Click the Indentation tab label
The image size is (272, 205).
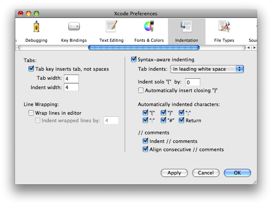[x=186, y=40]
